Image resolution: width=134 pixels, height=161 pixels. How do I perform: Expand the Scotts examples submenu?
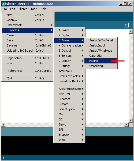click(x=69, y=76)
